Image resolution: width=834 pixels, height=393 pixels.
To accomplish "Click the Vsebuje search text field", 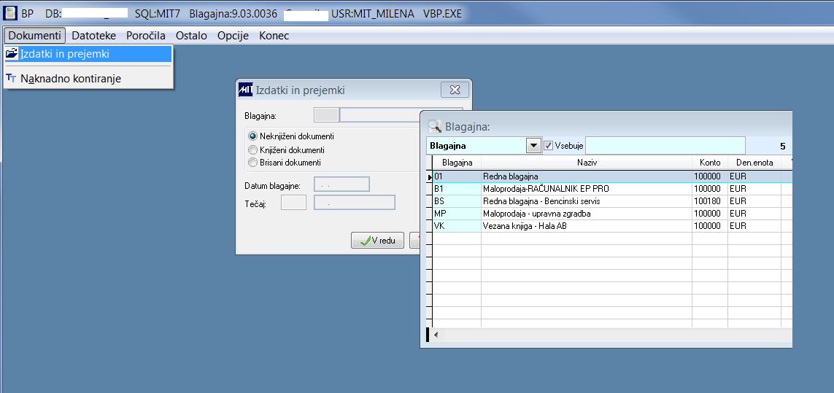I will point(665,145).
